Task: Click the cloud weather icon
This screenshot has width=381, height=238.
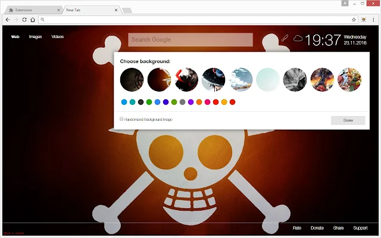Action: [x=298, y=38]
